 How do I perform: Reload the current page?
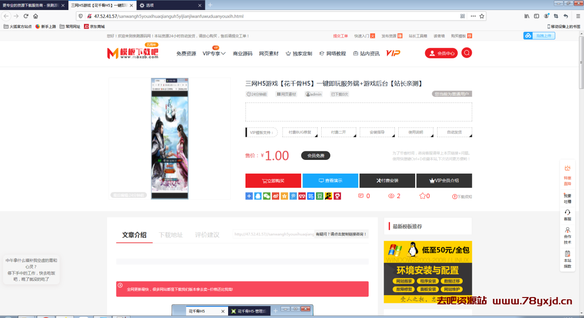pos(26,16)
